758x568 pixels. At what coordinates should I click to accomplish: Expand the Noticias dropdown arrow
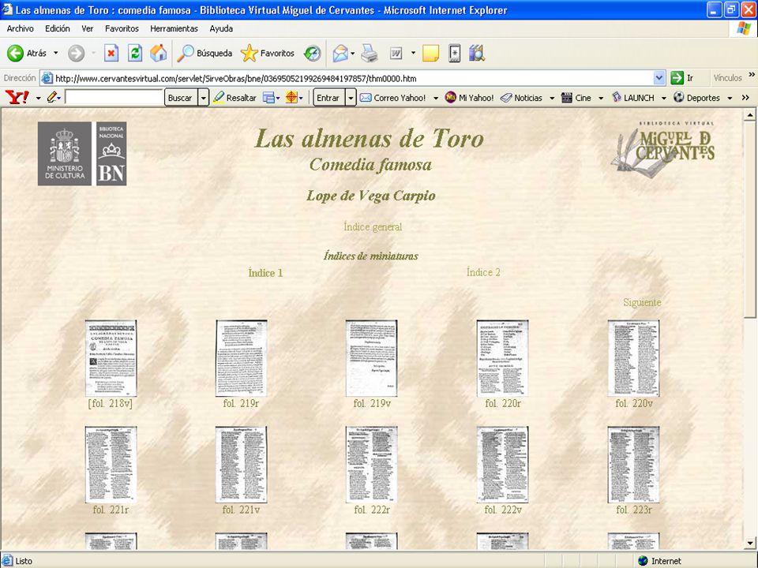coord(552,98)
